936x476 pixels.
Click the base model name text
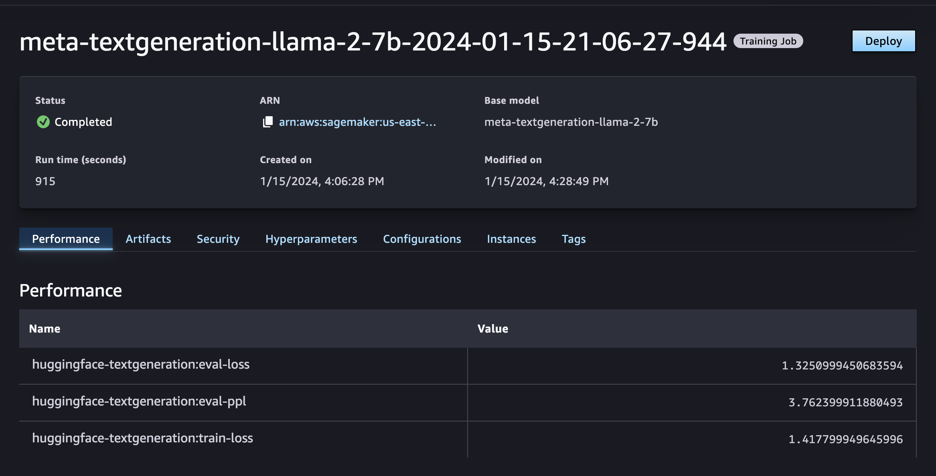(571, 122)
